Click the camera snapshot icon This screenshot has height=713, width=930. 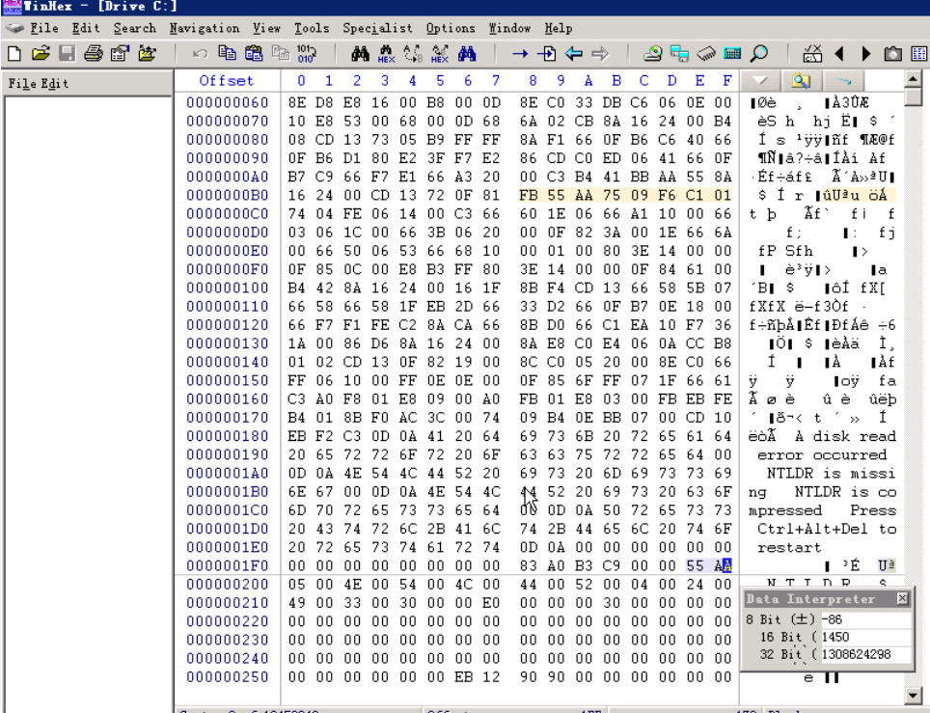coord(892,54)
